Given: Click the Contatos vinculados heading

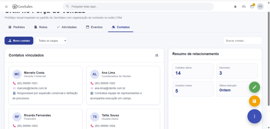Looking at the screenshot, I should (26, 55).
